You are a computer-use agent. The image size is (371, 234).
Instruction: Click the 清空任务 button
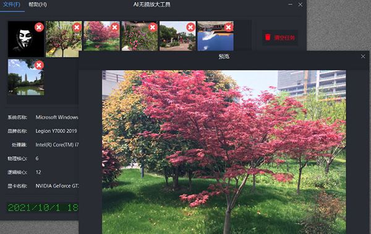pyautogui.click(x=280, y=37)
